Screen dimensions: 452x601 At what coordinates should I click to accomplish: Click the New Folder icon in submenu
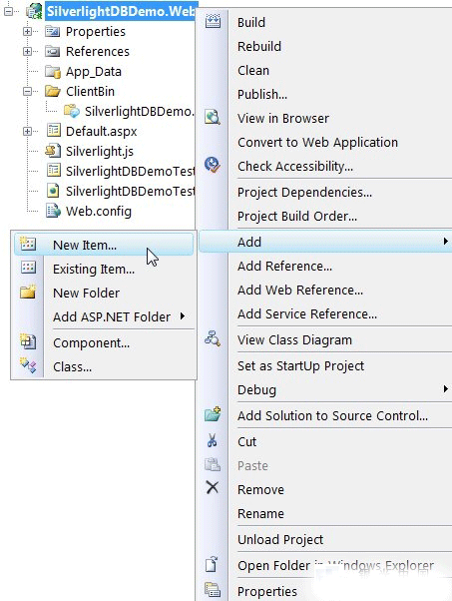pos(28,292)
